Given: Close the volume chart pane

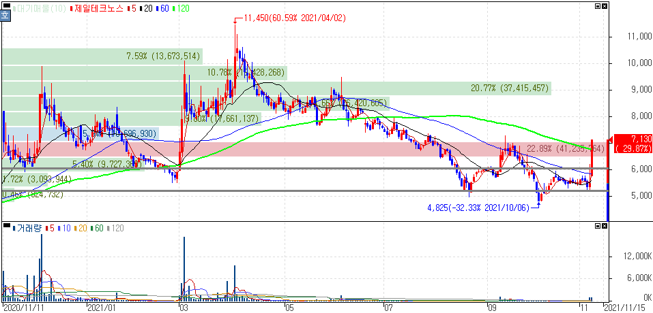Looking at the screenshot, I should pyautogui.click(x=605, y=226).
